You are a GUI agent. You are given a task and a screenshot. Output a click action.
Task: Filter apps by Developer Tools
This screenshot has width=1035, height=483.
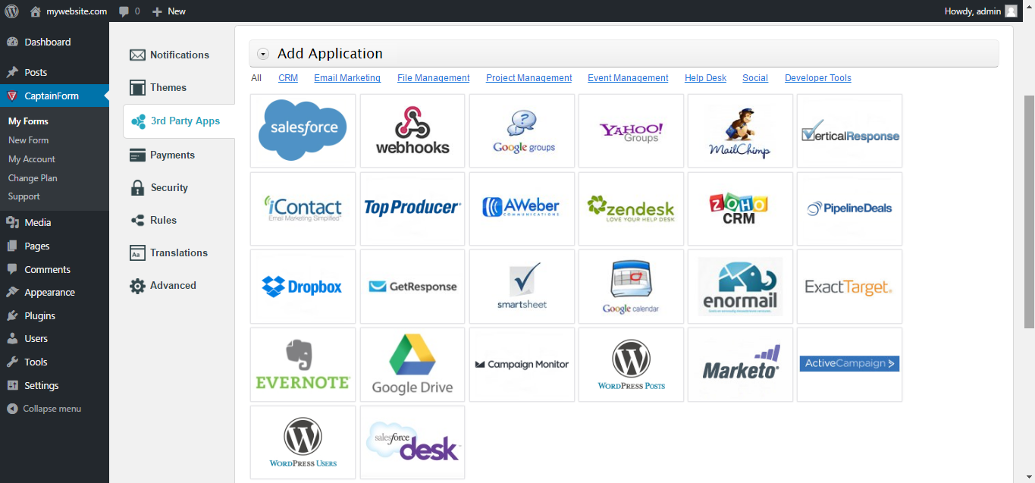point(818,78)
